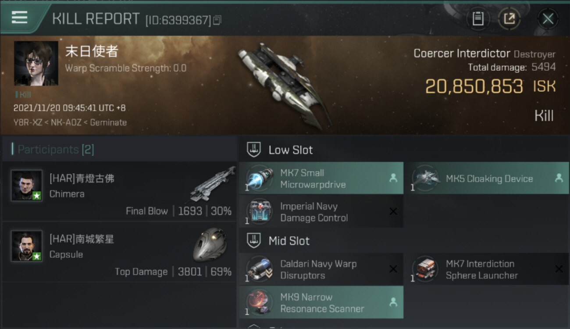The image size is (570, 329).
Task: View the Chimera pilot 青燈古佛 portrait
Action: (x=27, y=186)
